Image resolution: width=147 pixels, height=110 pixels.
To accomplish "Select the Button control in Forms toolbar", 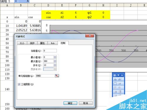I will click(x=120, y=84).
